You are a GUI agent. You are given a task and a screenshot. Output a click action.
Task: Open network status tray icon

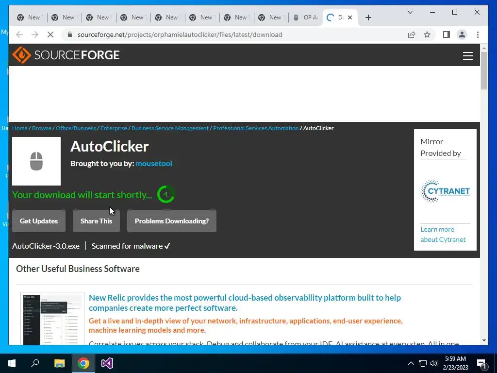pos(423,363)
